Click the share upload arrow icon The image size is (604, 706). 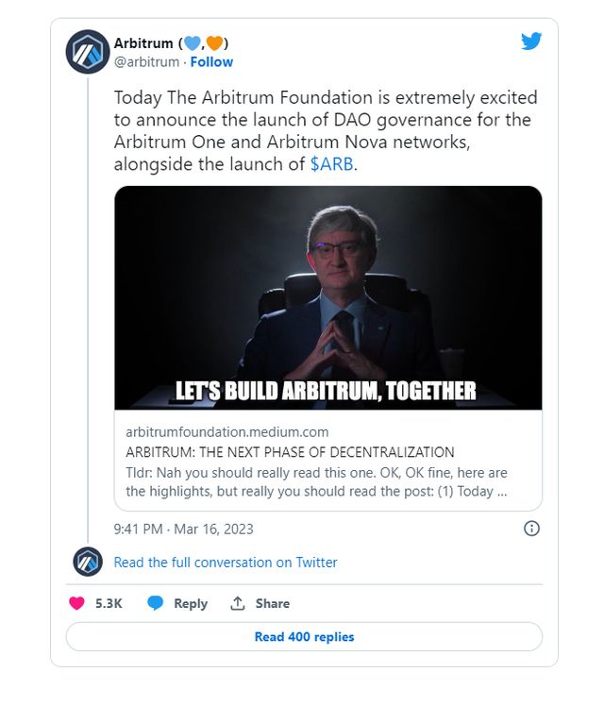(238, 603)
